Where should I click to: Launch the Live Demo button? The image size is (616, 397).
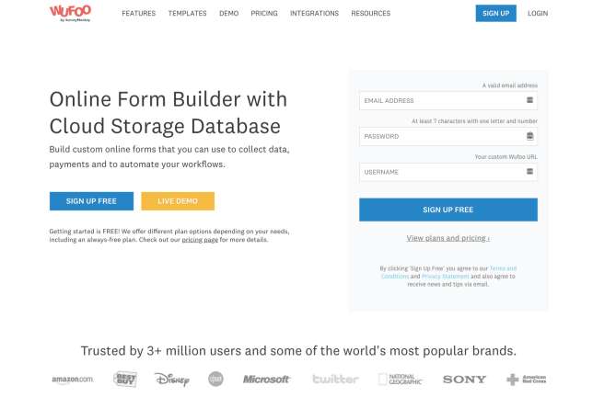click(x=178, y=201)
